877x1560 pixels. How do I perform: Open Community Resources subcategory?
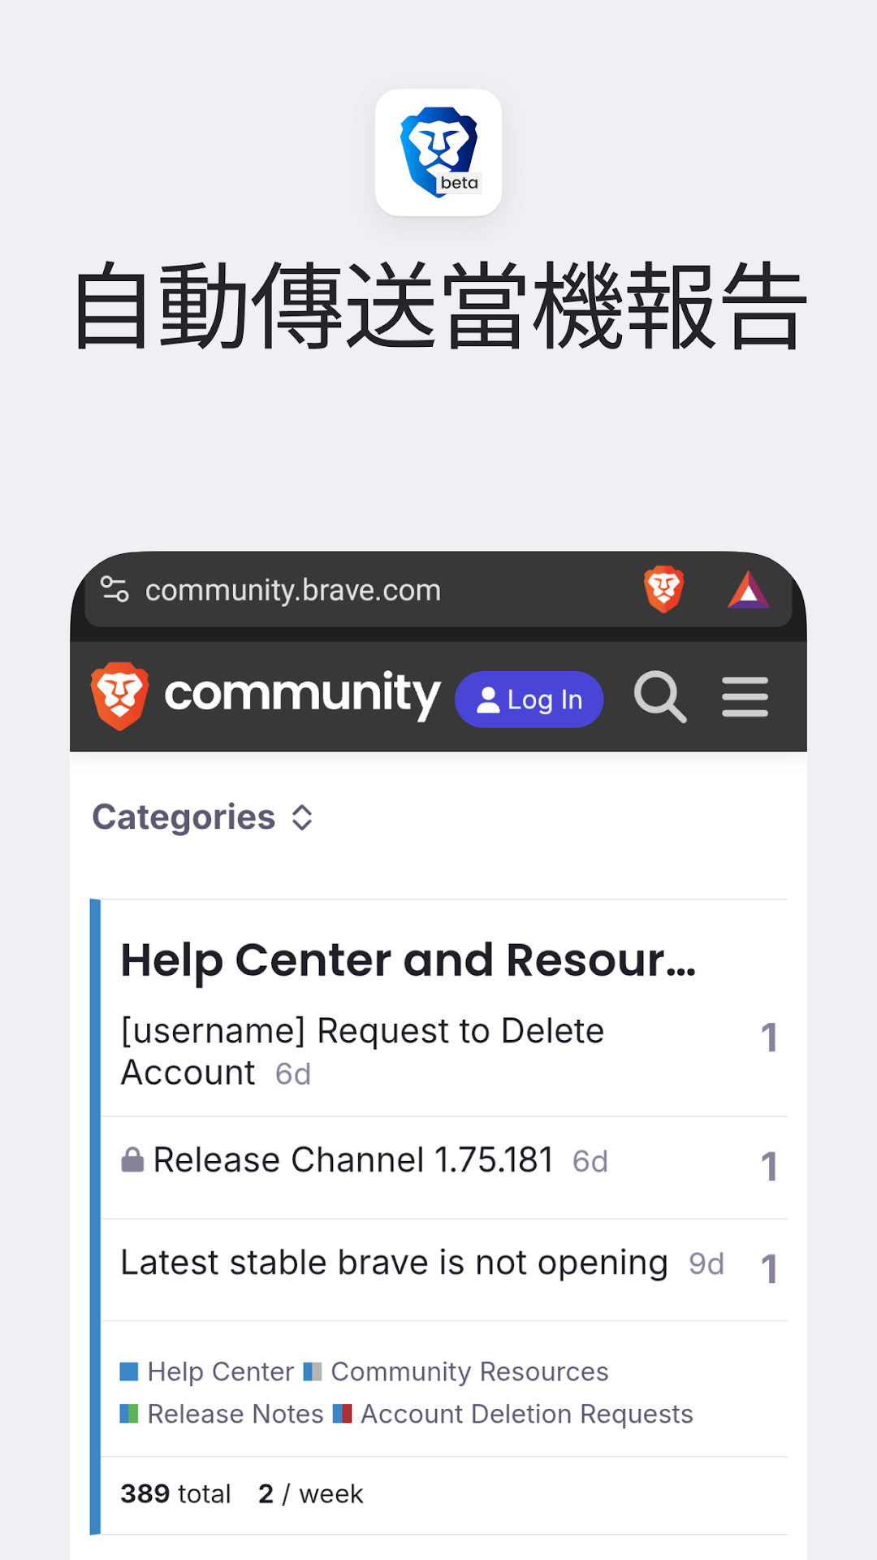pyautogui.click(x=469, y=1371)
